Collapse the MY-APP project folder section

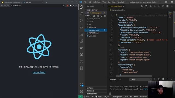[88, 16]
